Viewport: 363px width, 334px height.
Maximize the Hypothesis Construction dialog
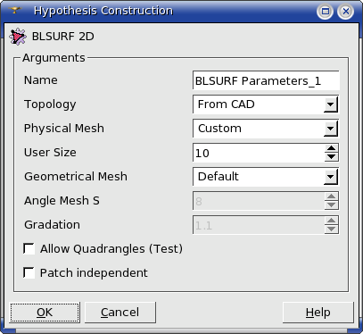tap(326, 12)
